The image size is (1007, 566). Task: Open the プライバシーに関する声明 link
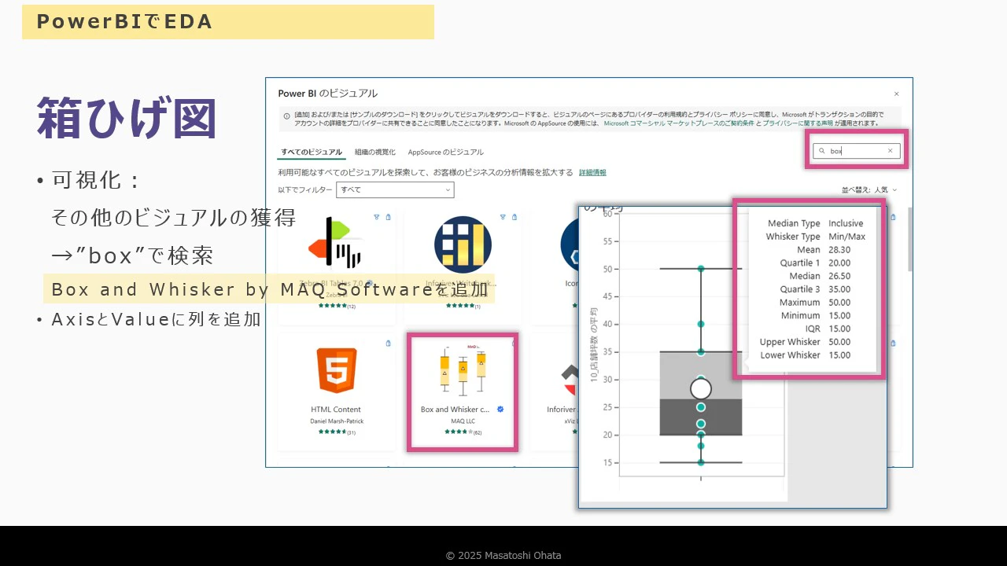[x=798, y=123]
